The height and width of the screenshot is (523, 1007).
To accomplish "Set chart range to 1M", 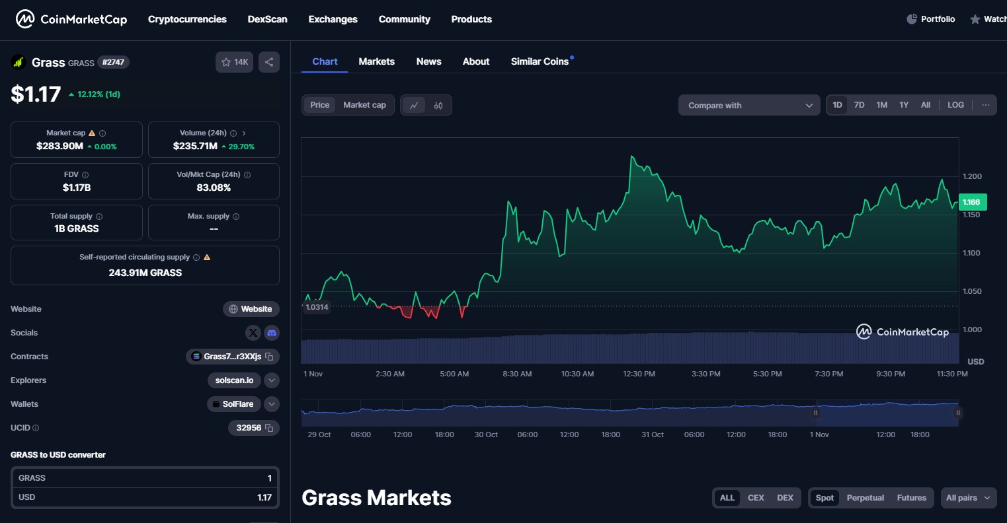I will point(882,105).
